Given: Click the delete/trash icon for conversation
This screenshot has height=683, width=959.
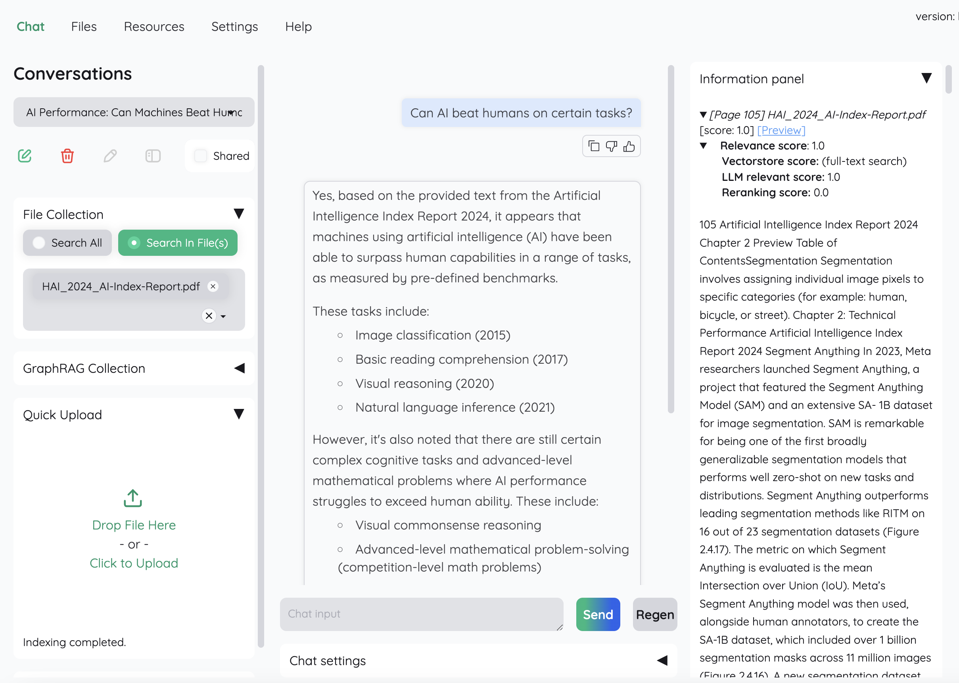Looking at the screenshot, I should 67,155.
